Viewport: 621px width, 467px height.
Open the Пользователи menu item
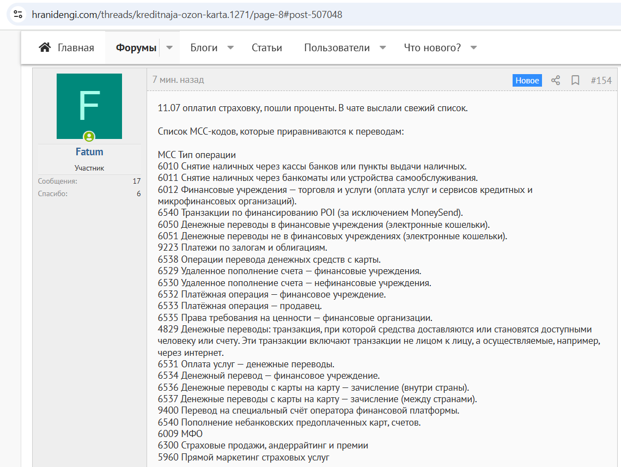coord(337,47)
